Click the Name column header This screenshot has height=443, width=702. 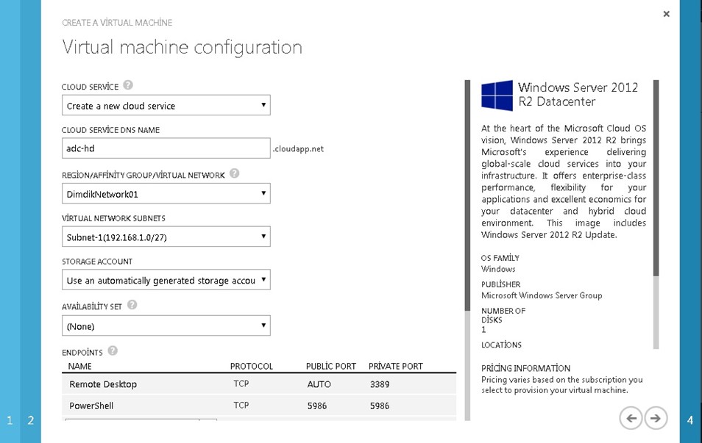tap(79, 366)
